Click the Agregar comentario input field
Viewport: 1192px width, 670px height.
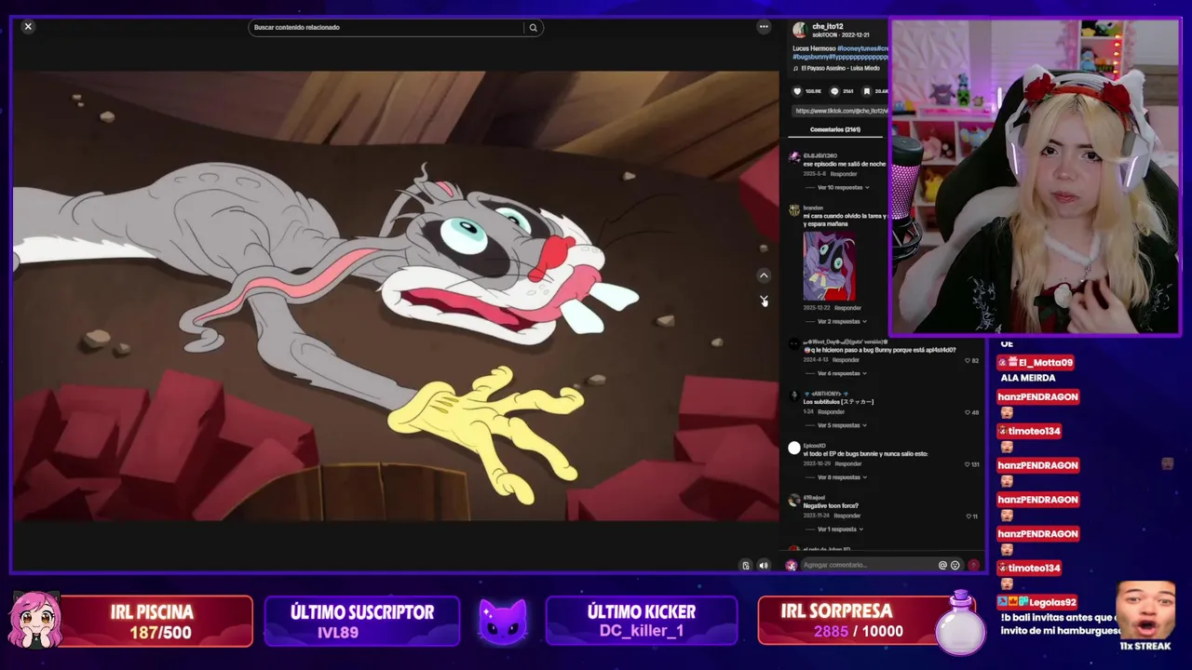click(869, 565)
